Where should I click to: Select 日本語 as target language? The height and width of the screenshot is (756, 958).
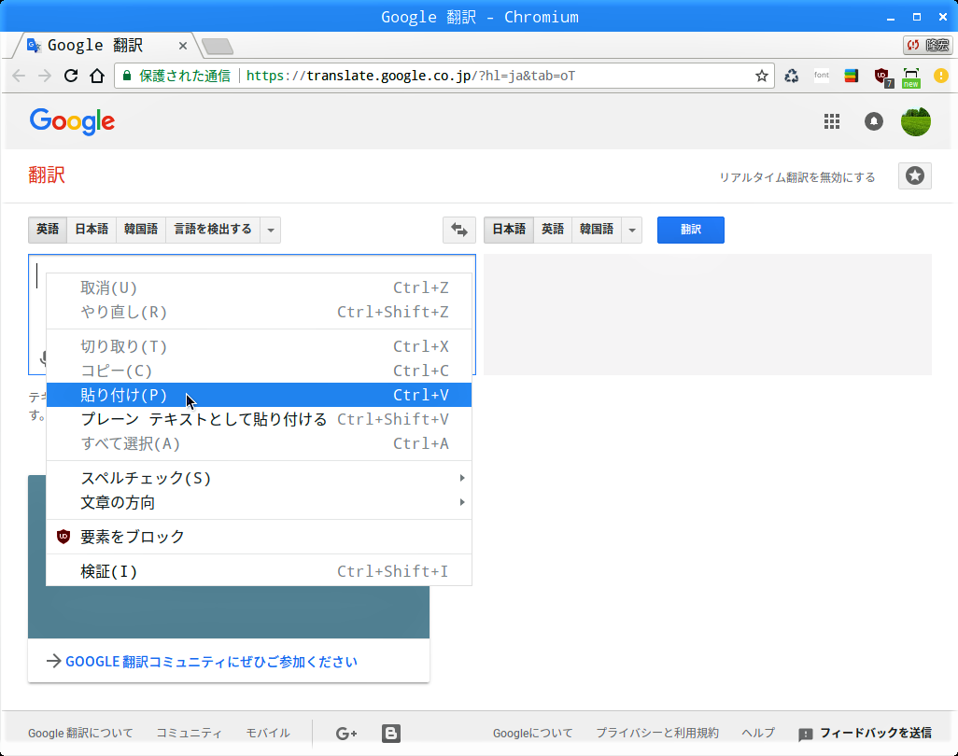click(x=509, y=230)
